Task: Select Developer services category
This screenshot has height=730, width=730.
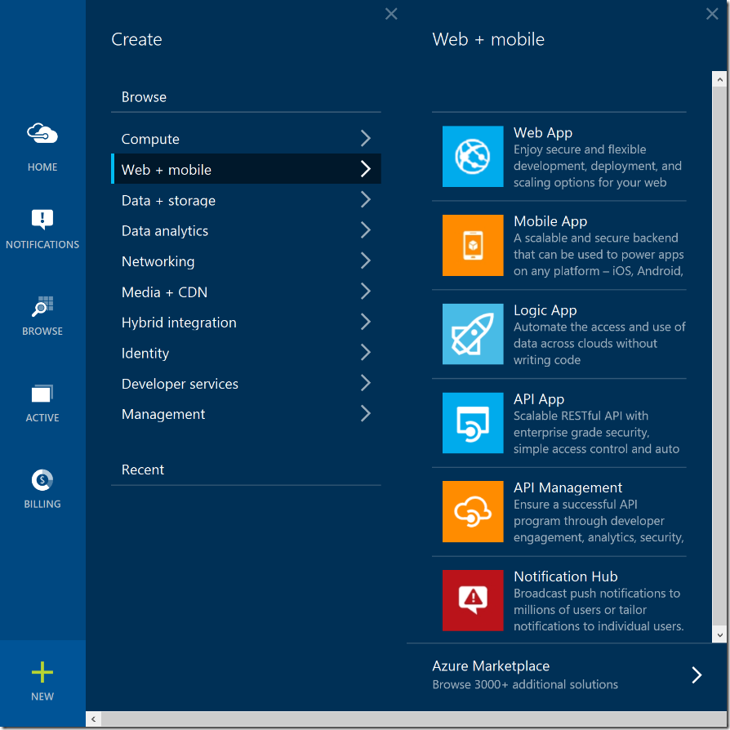Action: (x=180, y=384)
